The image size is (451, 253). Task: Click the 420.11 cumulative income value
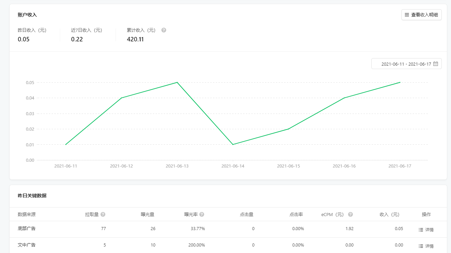[x=135, y=39]
